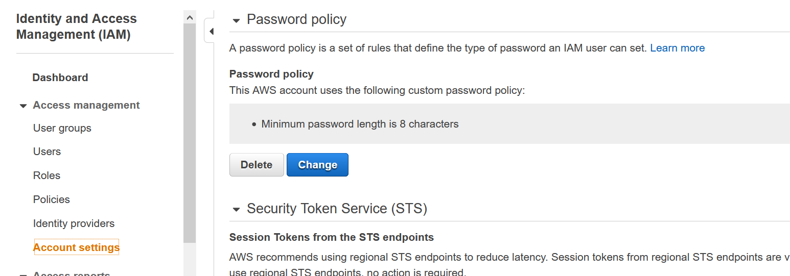
Task: Open the IAM Dashboard
Action: (60, 78)
